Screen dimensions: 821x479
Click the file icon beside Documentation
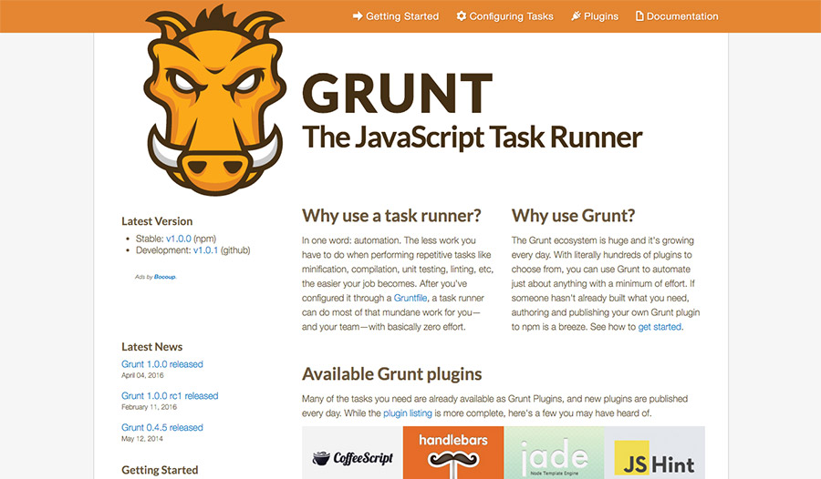pyautogui.click(x=639, y=16)
